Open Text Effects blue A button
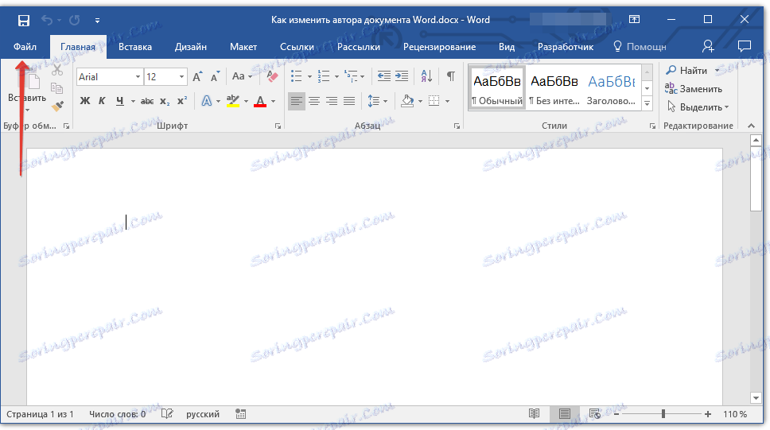This screenshot has height=430, width=770. click(207, 101)
